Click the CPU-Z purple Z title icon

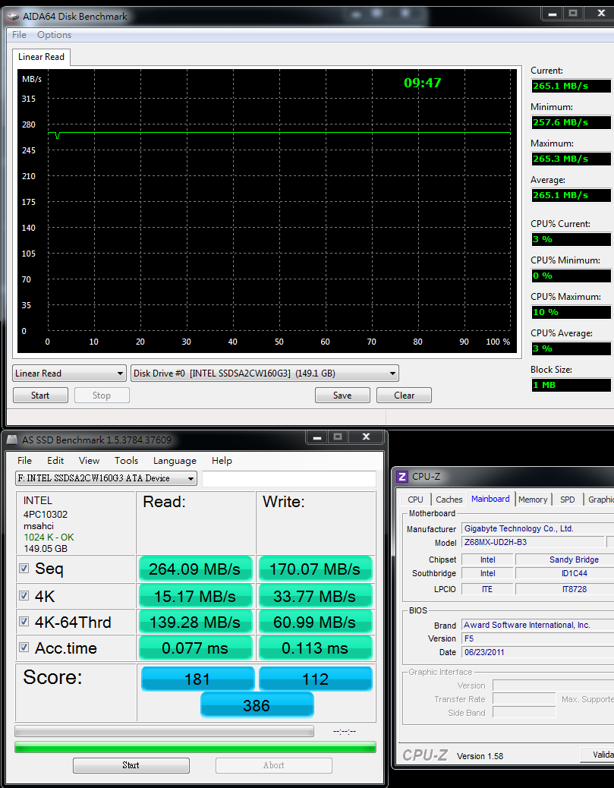[402, 477]
